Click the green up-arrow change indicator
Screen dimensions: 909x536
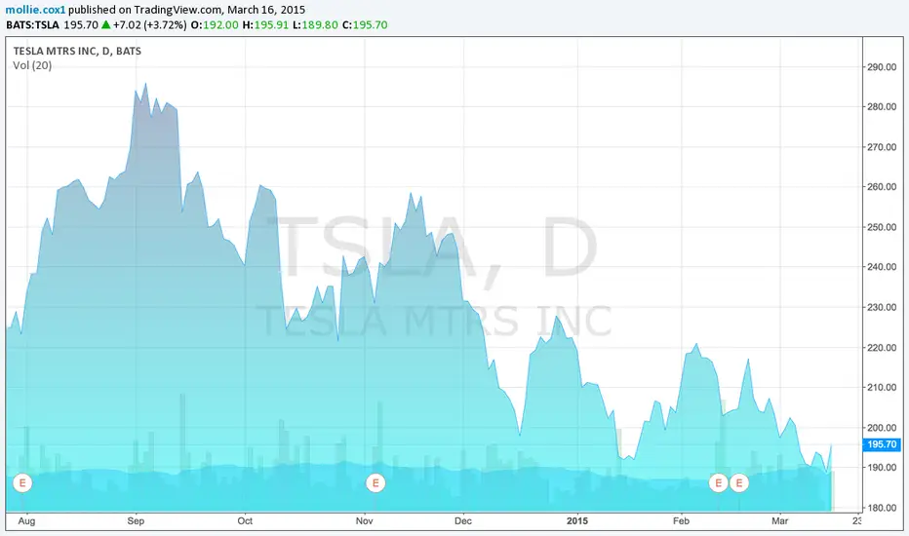pyautogui.click(x=105, y=25)
